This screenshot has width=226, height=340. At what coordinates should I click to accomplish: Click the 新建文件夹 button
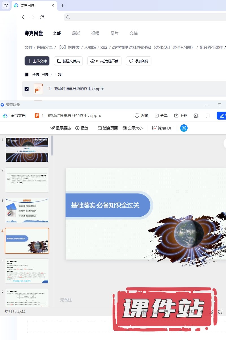coord(68,61)
